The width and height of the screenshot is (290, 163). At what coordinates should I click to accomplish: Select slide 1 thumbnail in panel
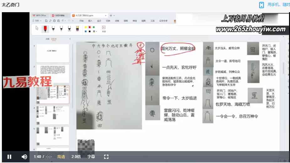pyautogui.click(x=52, y=53)
